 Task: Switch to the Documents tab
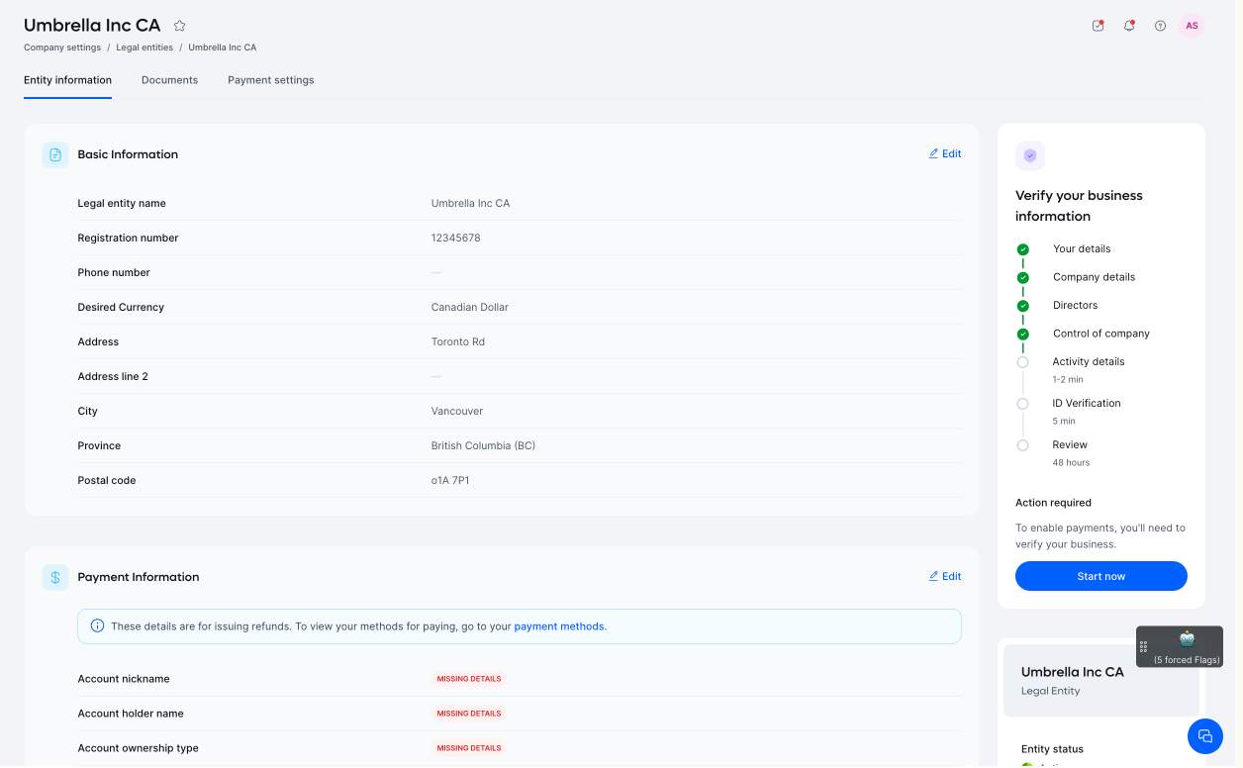[169, 80]
